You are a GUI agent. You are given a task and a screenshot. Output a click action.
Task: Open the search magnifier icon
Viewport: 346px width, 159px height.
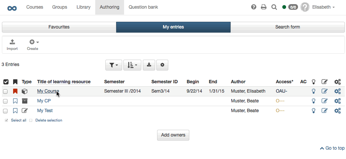click(274, 7)
